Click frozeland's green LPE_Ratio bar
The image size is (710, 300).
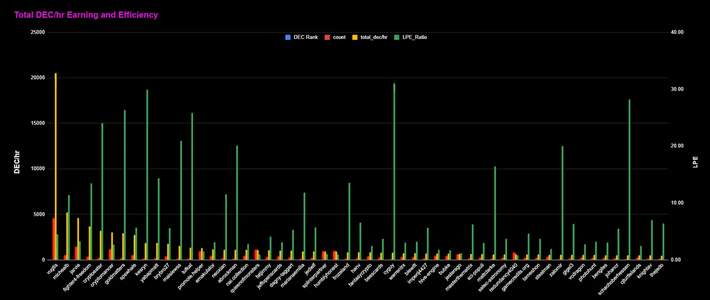[349, 221]
